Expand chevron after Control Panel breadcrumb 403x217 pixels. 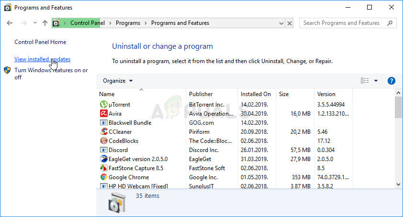coord(110,23)
